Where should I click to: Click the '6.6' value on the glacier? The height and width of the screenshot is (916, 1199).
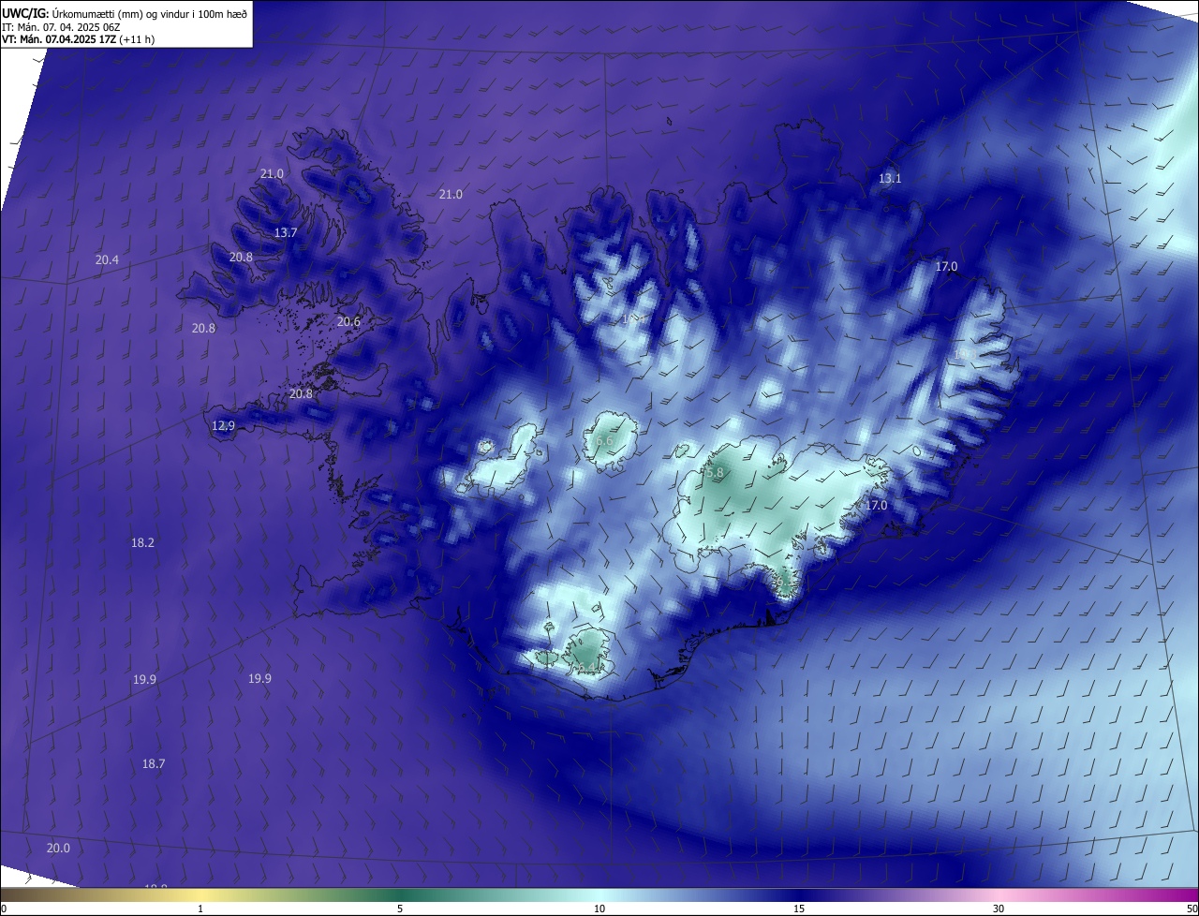pyautogui.click(x=604, y=440)
